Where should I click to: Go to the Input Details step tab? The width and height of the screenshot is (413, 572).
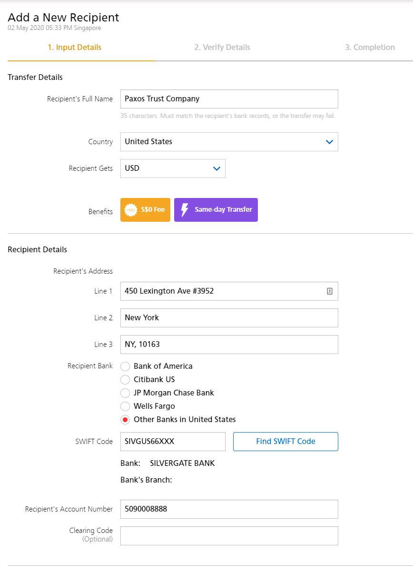coord(75,48)
